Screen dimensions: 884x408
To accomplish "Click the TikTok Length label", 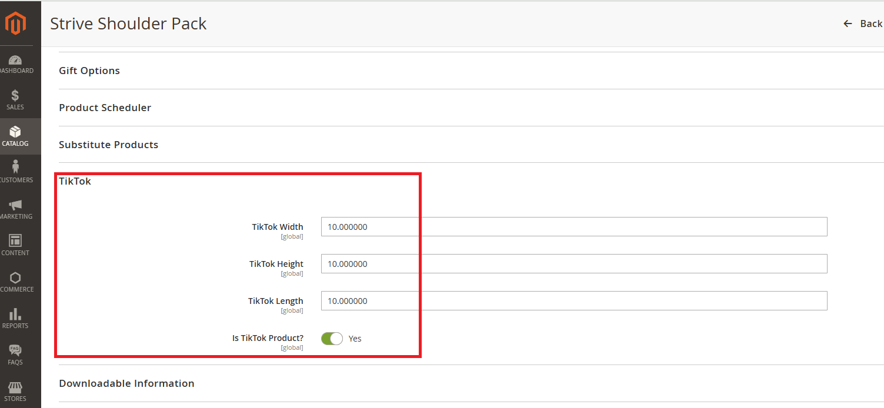I will click(276, 301).
